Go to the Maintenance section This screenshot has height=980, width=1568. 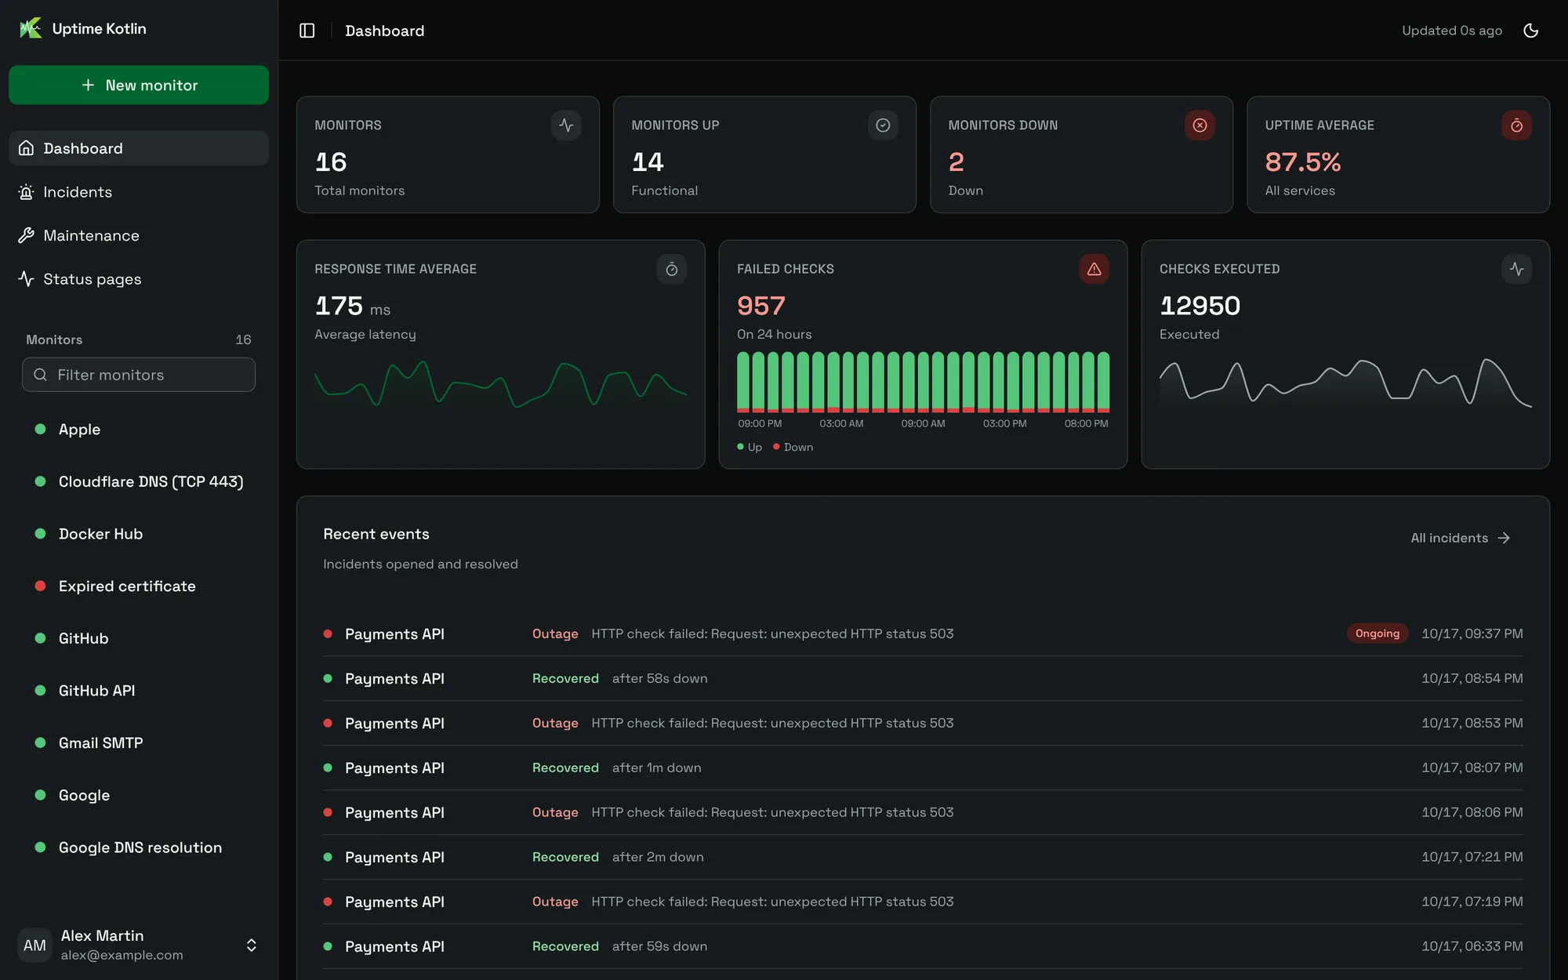(x=139, y=235)
